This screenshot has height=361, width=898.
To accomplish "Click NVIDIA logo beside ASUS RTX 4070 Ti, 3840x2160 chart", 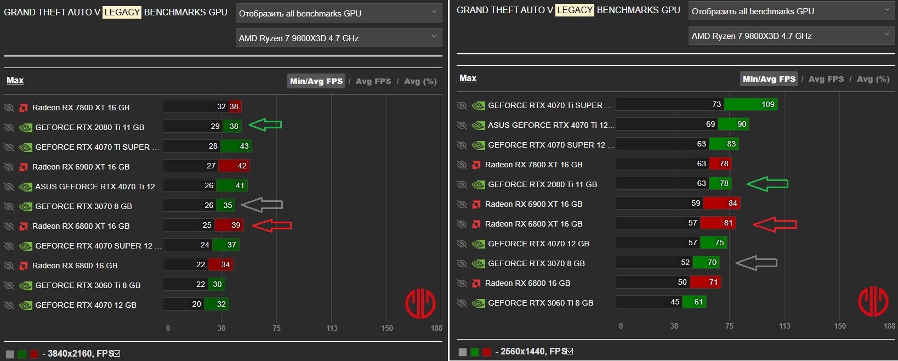I will tap(25, 187).
